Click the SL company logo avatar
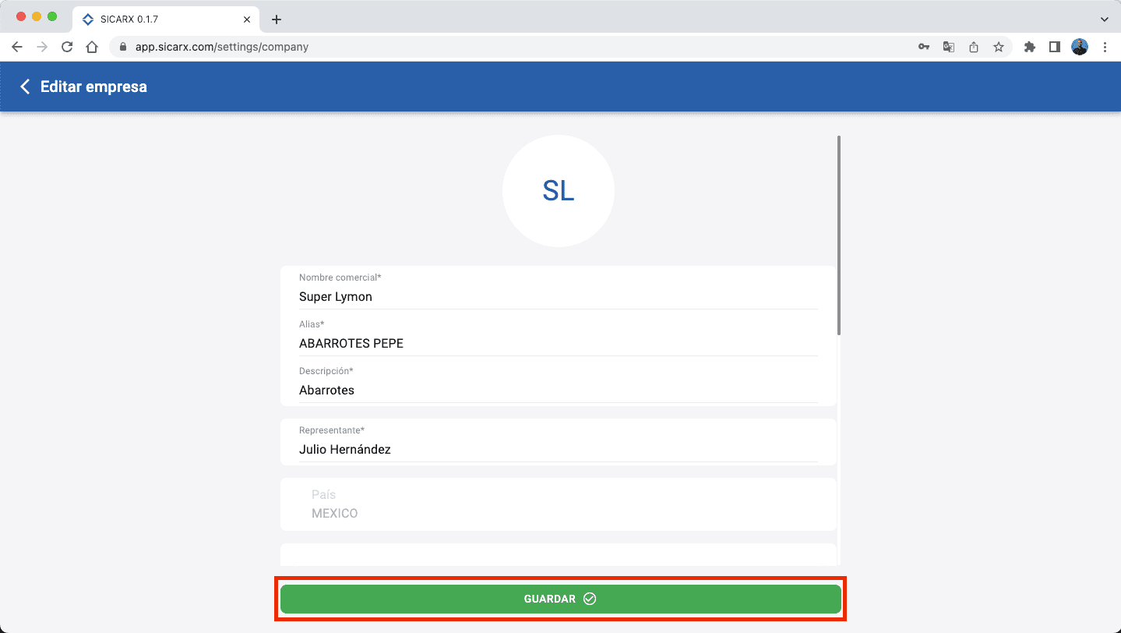Screen dimensions: 1121x633 tap(558, 191)
